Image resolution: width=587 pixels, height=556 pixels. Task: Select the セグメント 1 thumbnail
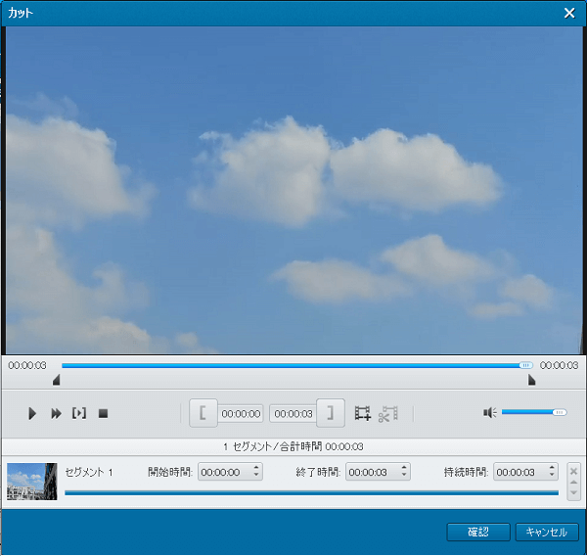tap(31, 482)
